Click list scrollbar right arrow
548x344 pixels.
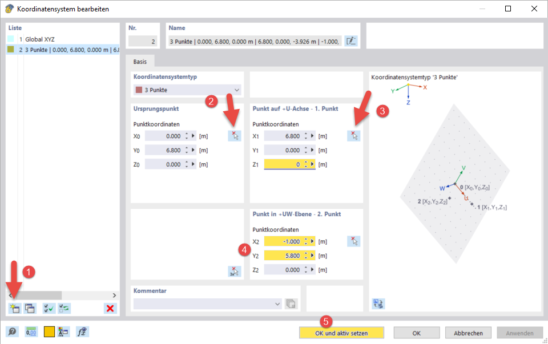(114, 295)
